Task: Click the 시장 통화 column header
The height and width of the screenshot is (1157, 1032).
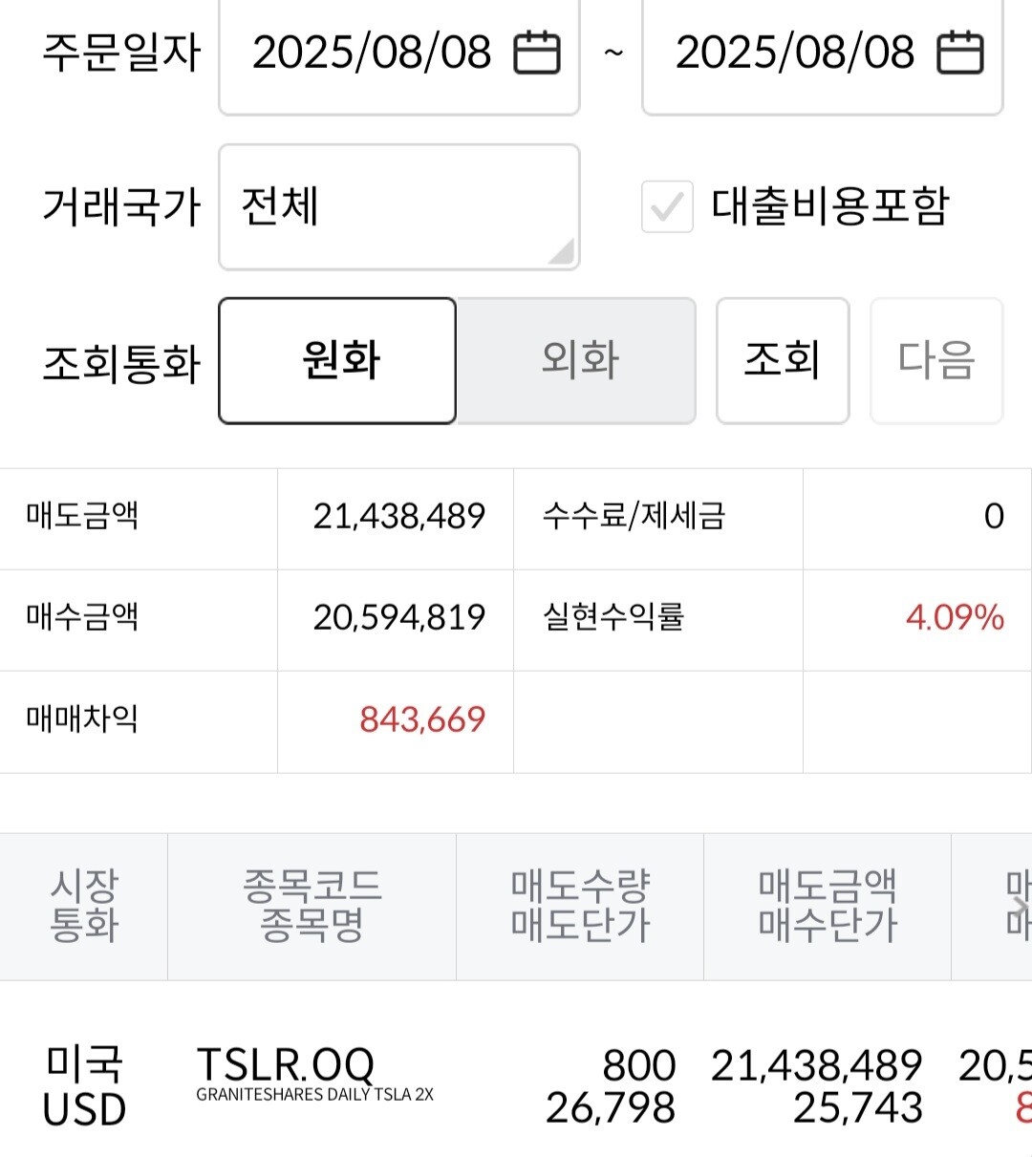Action: (84, 907)
